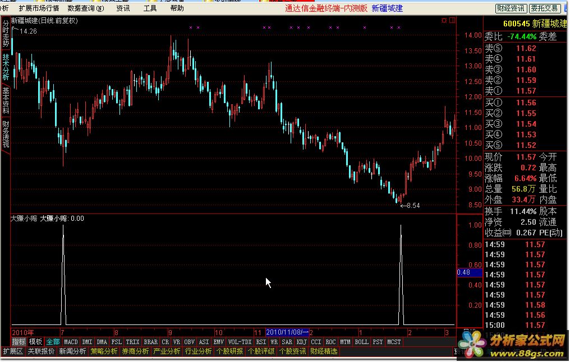570x362 pixels.
Task: Select the 模板 tab
Action: point(36,342)
